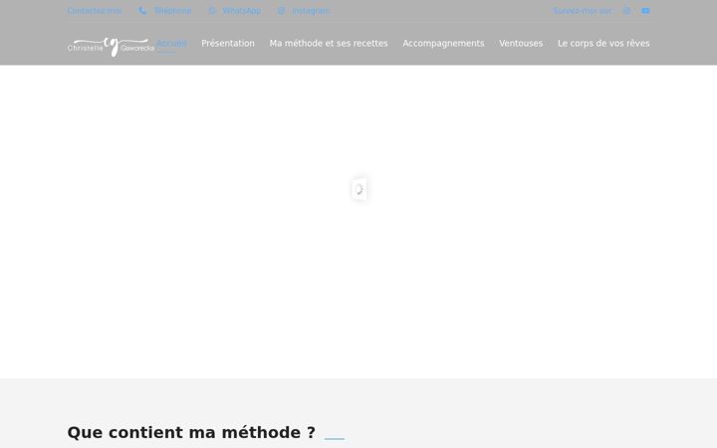The height and width of the screenshot is (448, 717).
Task: Open Ma méthode et ses recettes page
Action: pos(329,44)
